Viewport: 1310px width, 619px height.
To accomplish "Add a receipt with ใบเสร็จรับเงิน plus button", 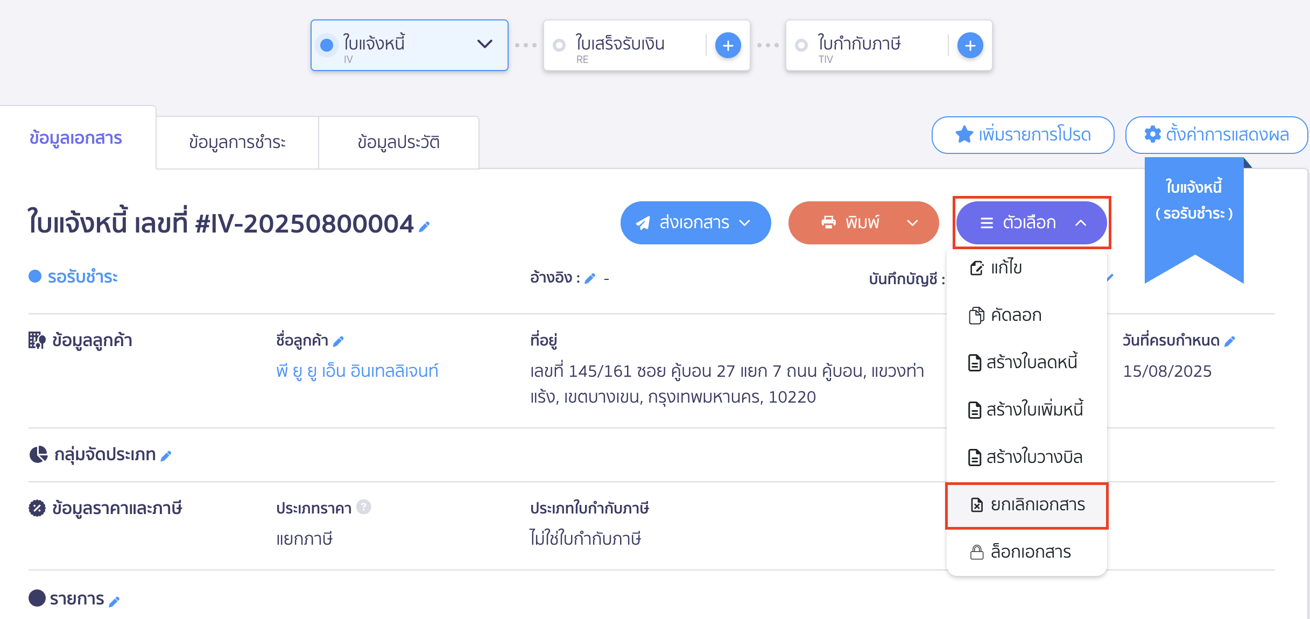I will click(728, 46).
